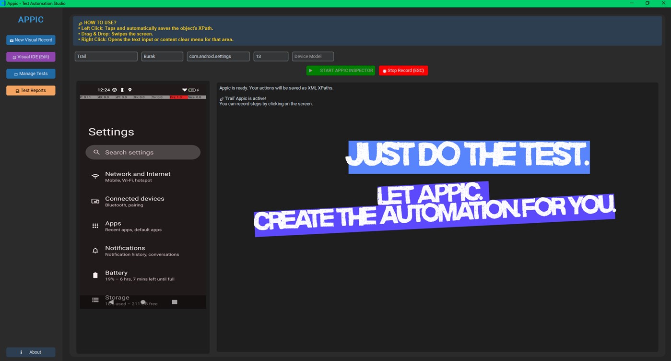Open Visual IDE (Edit)

[x=31, y=57]
